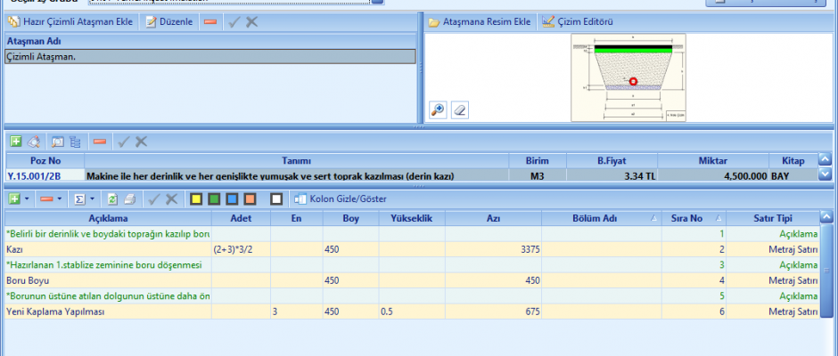Image resolution: width=838 pixels, height=356 pixels.
Task: Pick the yellow color swatch
Action: point(196,198)
